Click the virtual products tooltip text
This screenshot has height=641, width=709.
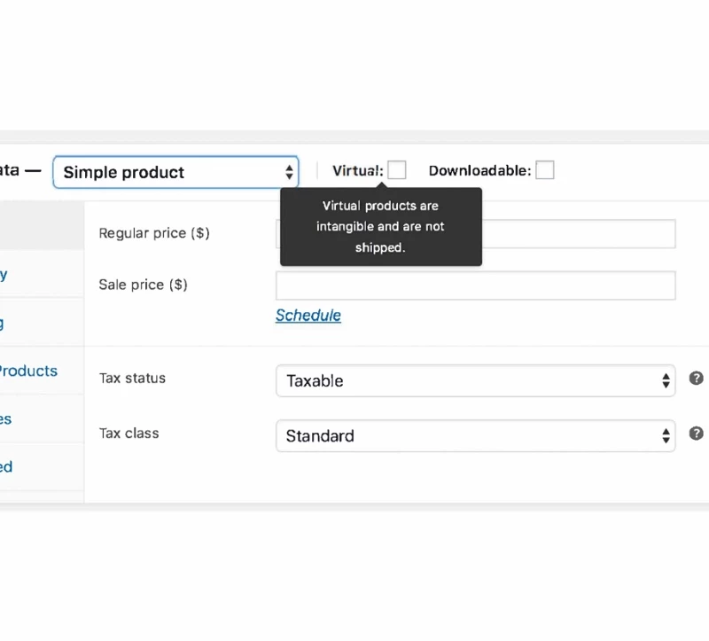[380, 227]
